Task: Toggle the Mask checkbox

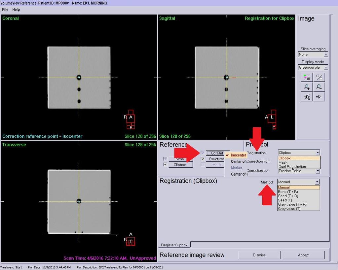Action: (203, 165)
